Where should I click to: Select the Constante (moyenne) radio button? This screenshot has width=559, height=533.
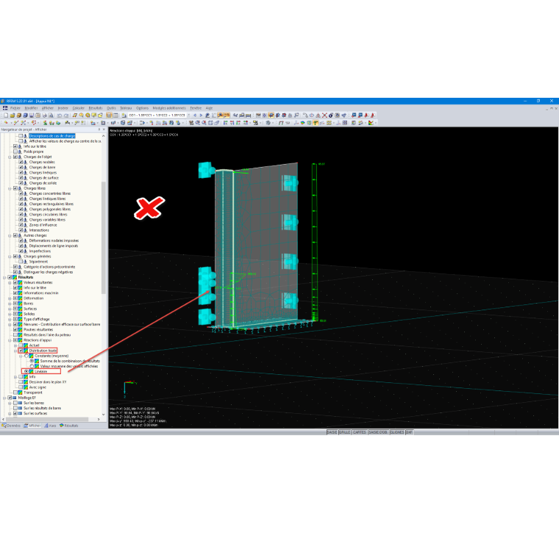coord(26,356)
